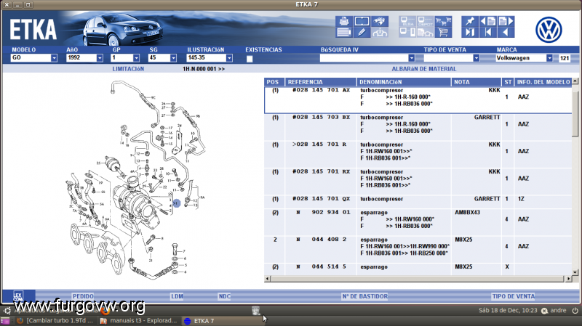The width and height of the screenshot is (582, 326).
Task: Click the REFERENCIA column header
Action: pos(321,82)
